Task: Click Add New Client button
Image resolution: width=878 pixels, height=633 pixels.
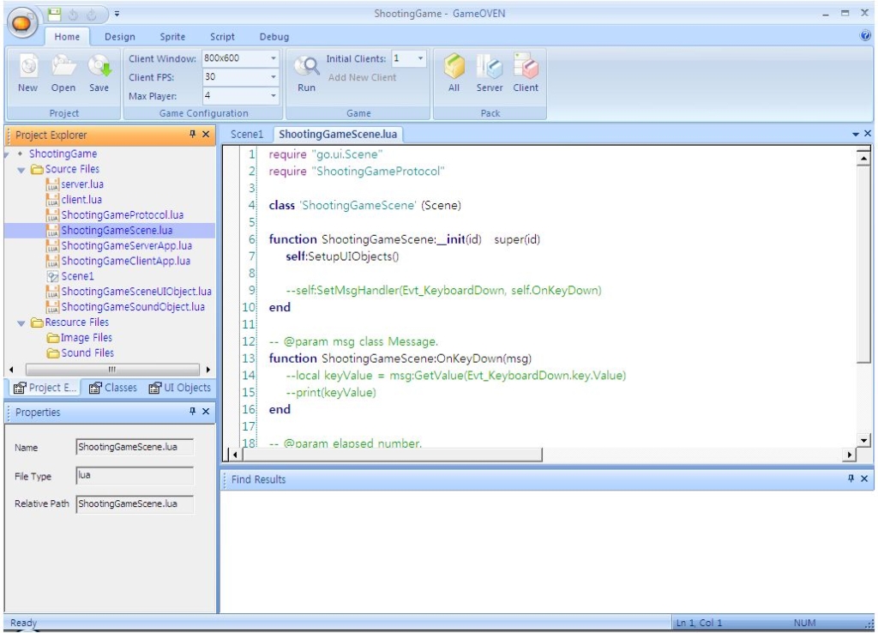Action: [x=362, y=77]
